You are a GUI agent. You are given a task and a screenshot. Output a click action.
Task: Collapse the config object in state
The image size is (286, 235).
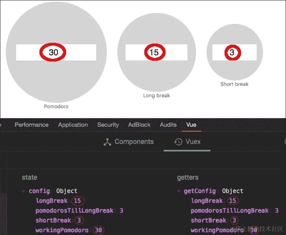pyautogui.click(x=23, y=191)
